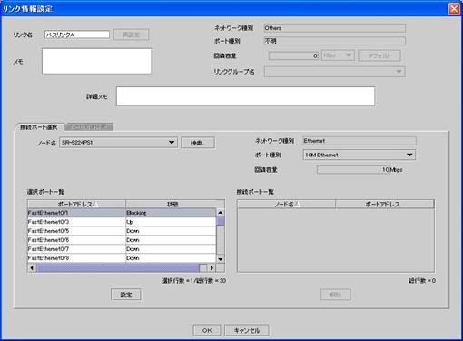This screenshot has height=341, width=463.
Task: Select row FastEthernet0/3
Action: (122, 222)
